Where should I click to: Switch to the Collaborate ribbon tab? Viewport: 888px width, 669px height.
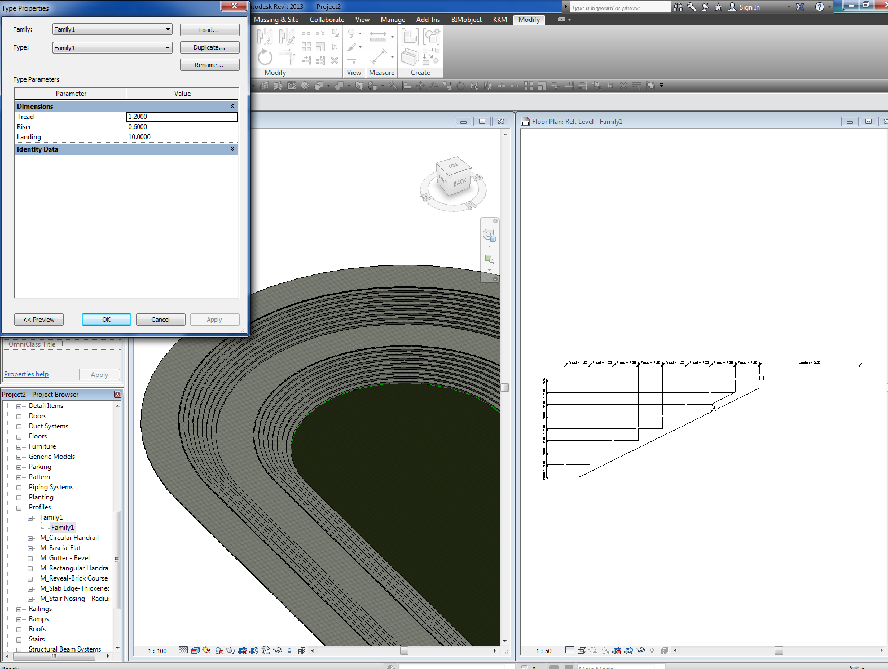click(x=327, y=20)
